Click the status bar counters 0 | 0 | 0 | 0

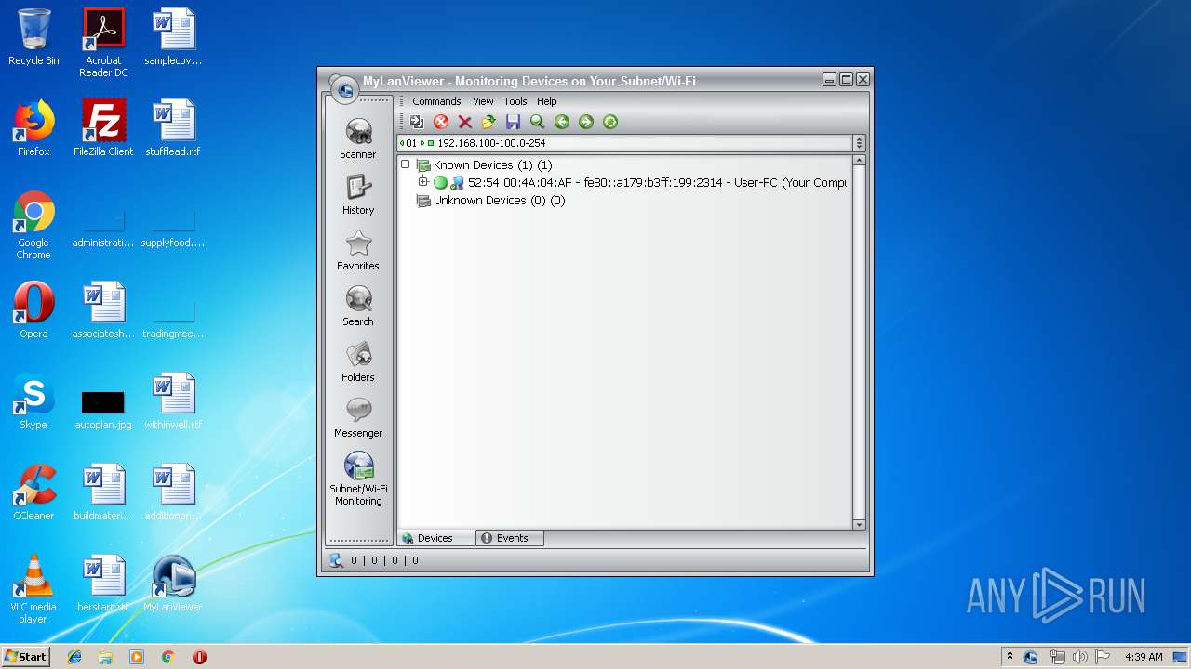click(384, 560)
